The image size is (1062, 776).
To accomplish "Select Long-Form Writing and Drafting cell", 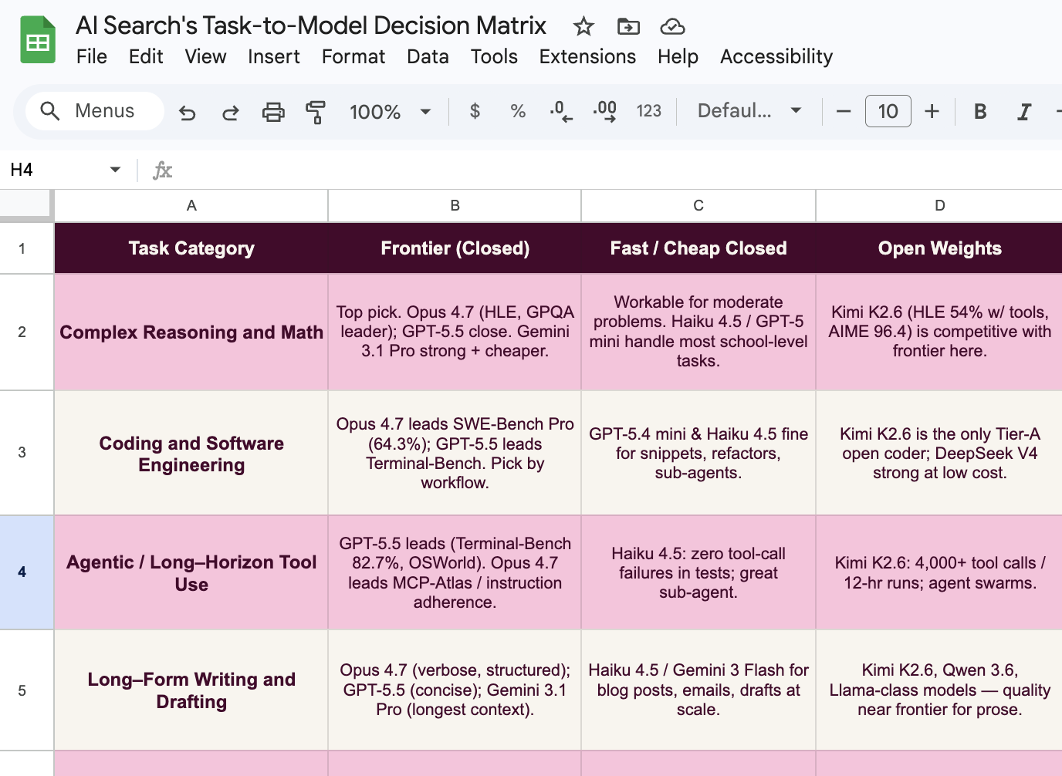I will coord(191,690).
